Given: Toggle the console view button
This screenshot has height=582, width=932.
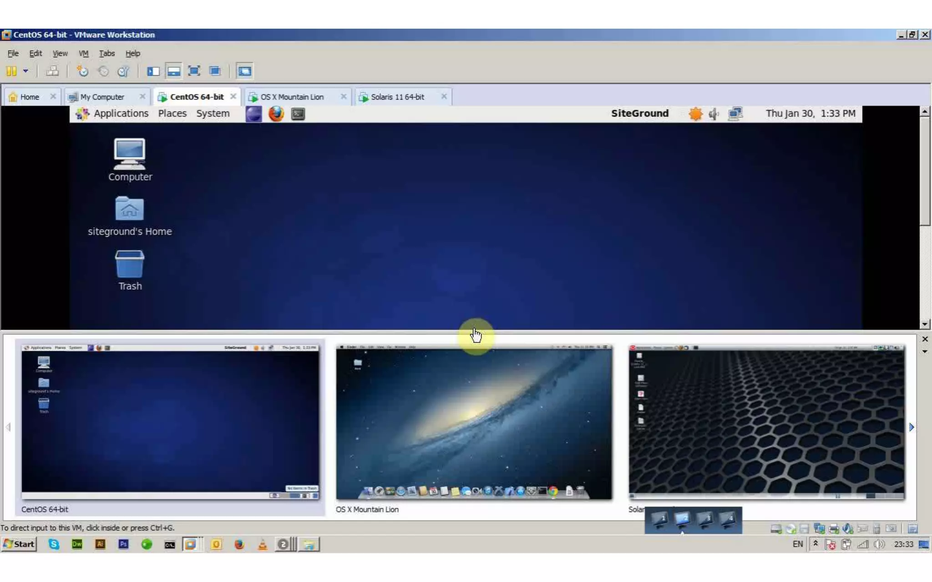Looking at the screenshot, I should [244, 71].
